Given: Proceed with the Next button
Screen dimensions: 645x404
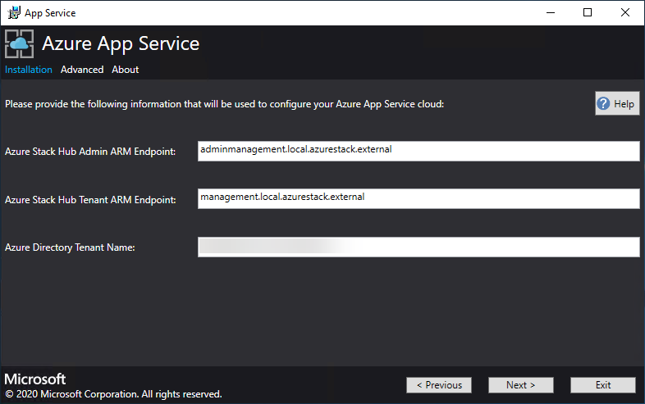Looking at the screenshot, I should pyautogui.click(x=520, y=385).
